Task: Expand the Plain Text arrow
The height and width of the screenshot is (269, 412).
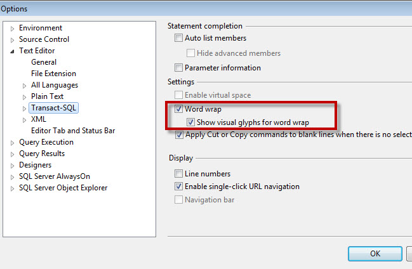Action: 24,97
